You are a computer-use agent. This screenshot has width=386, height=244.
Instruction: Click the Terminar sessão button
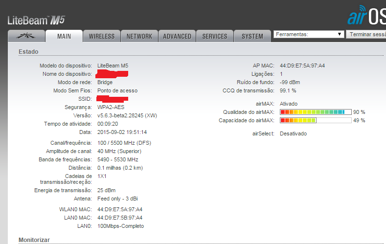tap(366, 34)
